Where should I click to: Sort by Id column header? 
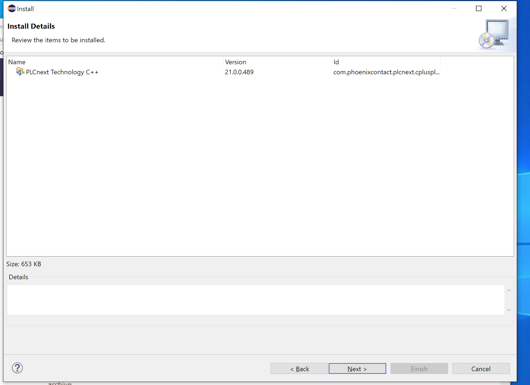pyautogui.click(x=386, y=62)
